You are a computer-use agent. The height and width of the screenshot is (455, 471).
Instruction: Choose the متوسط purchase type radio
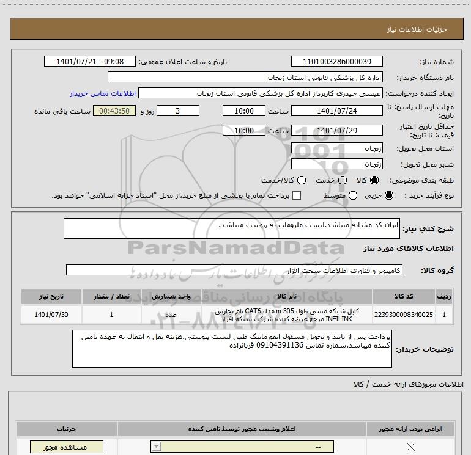point(353,195)
